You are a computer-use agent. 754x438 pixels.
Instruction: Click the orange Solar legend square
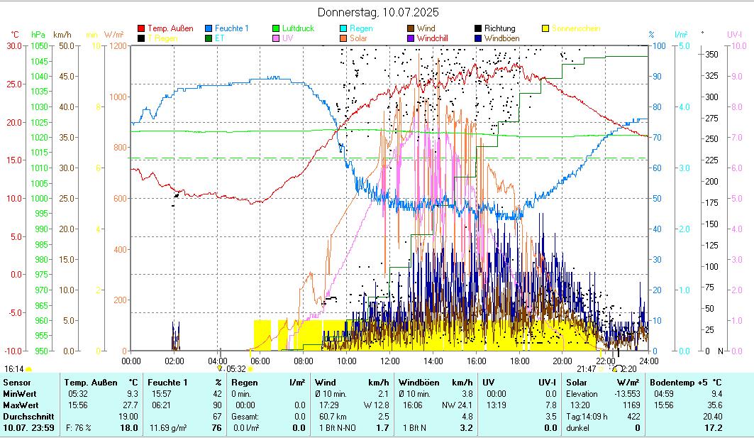[344, 38]
